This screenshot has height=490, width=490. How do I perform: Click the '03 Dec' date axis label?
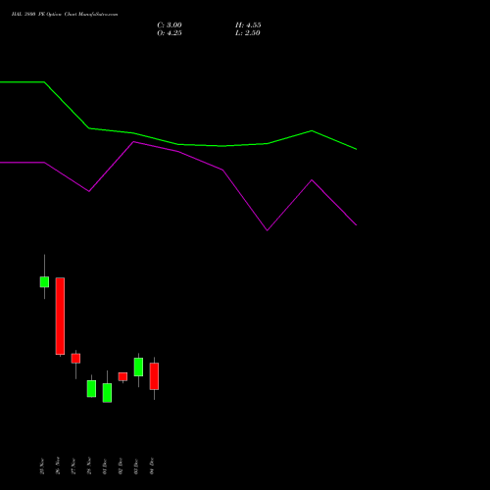point(136,466)
